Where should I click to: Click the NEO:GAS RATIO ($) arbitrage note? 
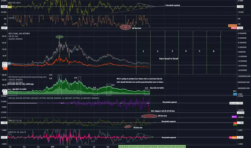point(20,84)
